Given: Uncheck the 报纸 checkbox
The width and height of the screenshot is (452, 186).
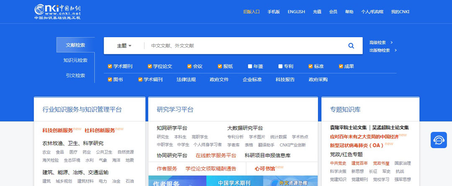Looking at the screenshot, I should tap(220, 66).
